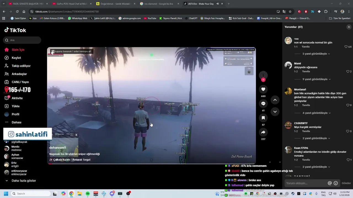The height and width of the screenshot is (198, 353).
Task: Switch to the vvs diamond Google tab
Action: point(159,4)
